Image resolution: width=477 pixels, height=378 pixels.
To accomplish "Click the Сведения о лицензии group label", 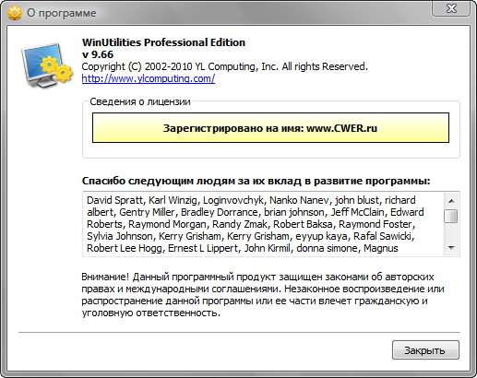I will (x=140, y=101).
